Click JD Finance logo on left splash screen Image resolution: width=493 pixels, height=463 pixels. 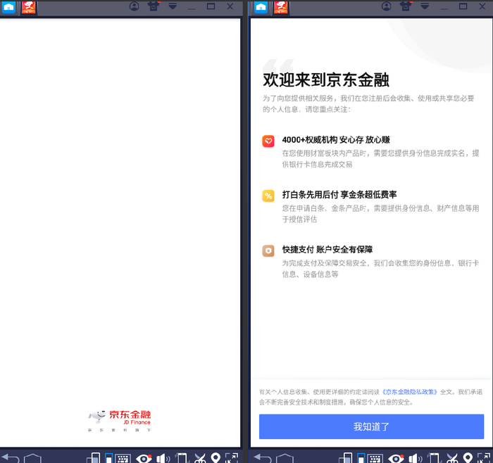click(120, 421)
